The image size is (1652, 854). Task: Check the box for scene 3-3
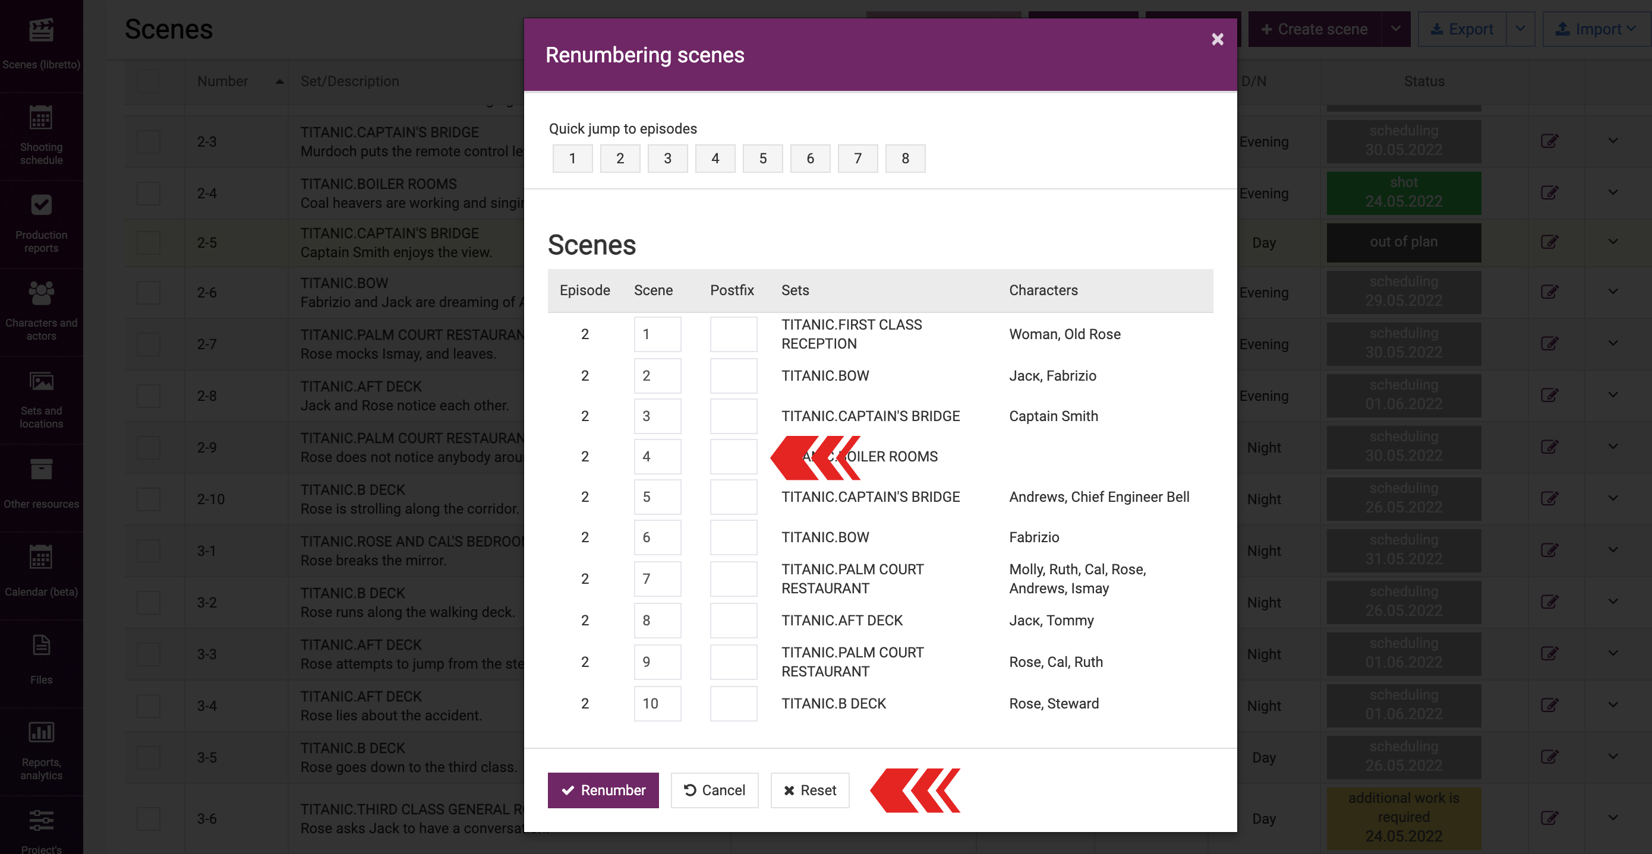pyautogui.click(x=148, y=654)
